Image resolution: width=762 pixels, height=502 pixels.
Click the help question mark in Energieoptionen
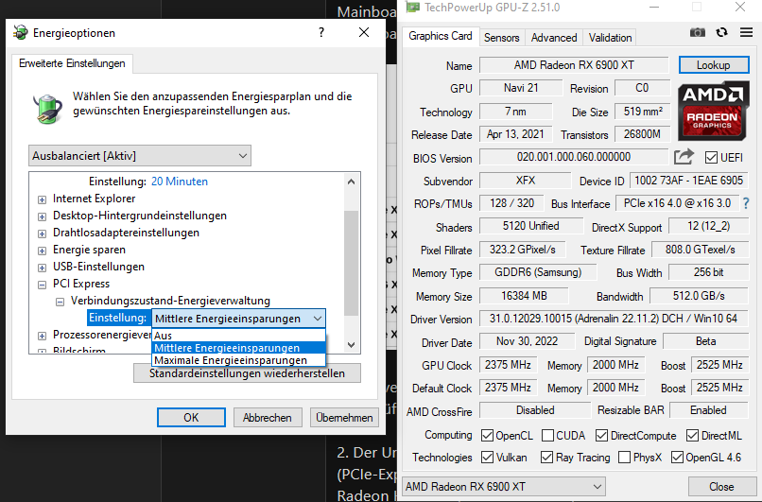[321, 32]
